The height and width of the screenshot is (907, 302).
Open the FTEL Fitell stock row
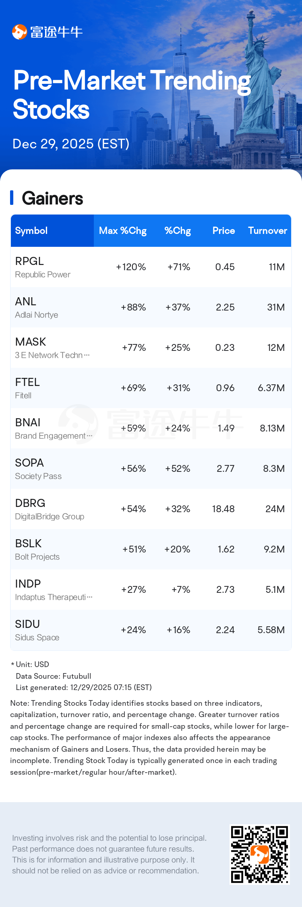pos(151,388)
